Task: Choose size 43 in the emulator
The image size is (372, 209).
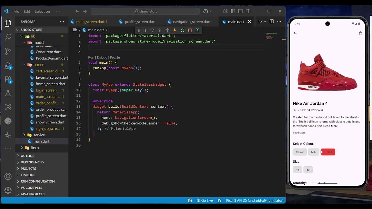Action: [x=308, y=170]
